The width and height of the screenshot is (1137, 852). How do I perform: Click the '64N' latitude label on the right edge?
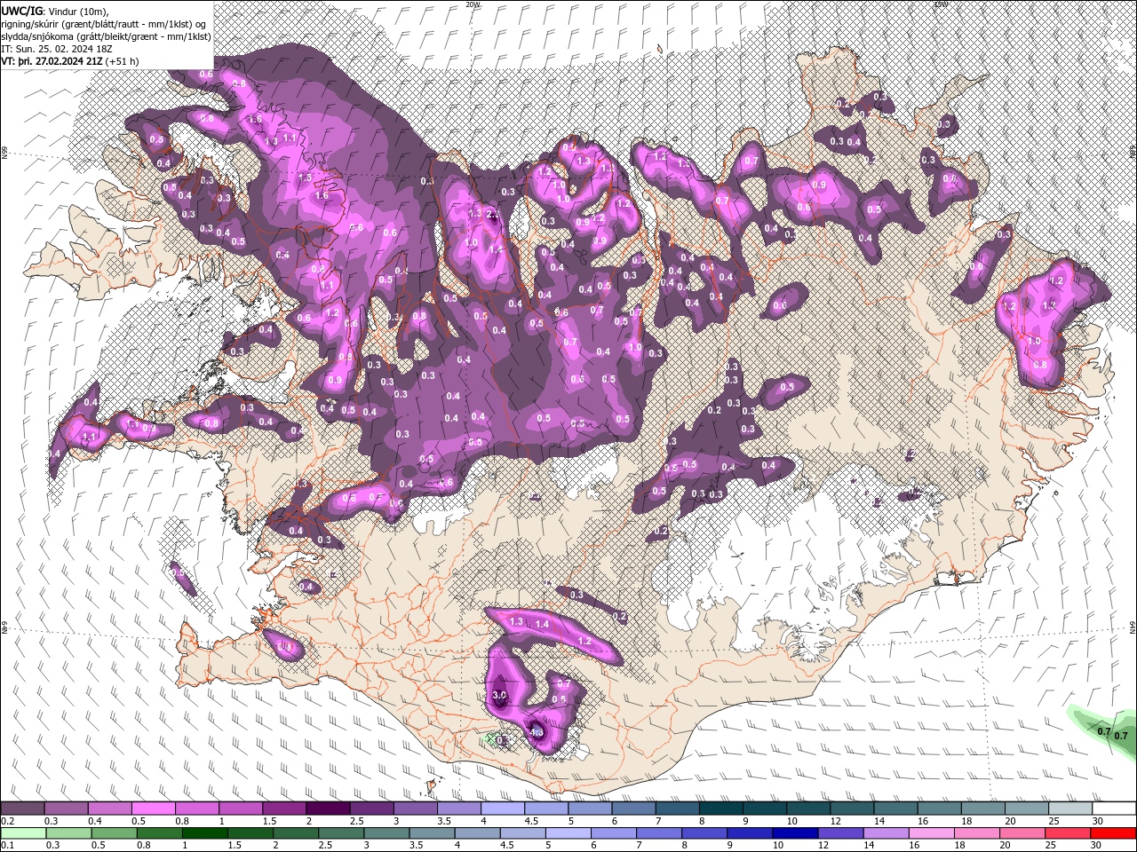[x=1133, y=627]
